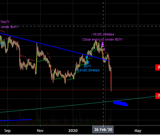Click the last long falling candle

point(111,79)
